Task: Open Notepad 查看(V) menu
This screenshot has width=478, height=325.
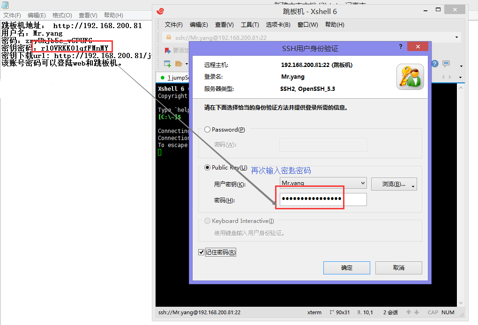Action: [x=88, y=15]
